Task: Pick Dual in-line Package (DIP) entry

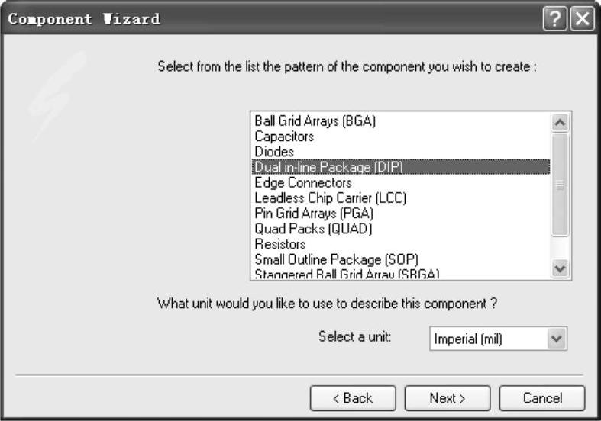Action: (x=328, y=167)
